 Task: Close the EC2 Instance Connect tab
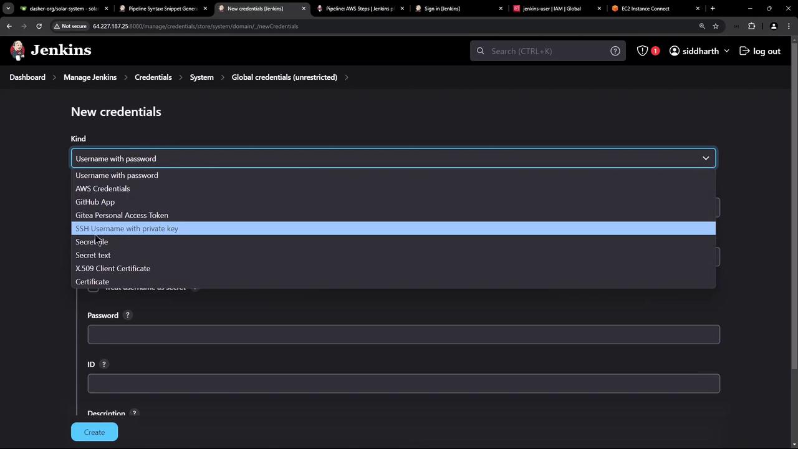(698, 9)
